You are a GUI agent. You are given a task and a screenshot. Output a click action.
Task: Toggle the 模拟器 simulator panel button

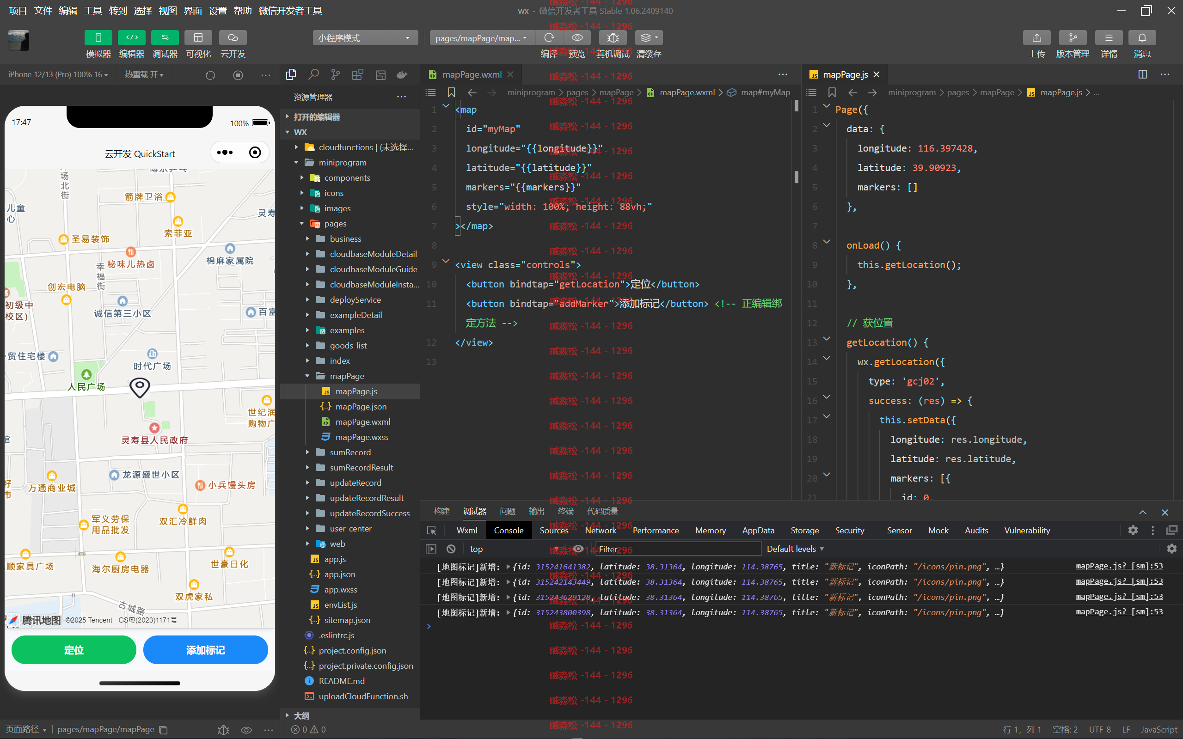pyautogui.click(x=98, y=37)
